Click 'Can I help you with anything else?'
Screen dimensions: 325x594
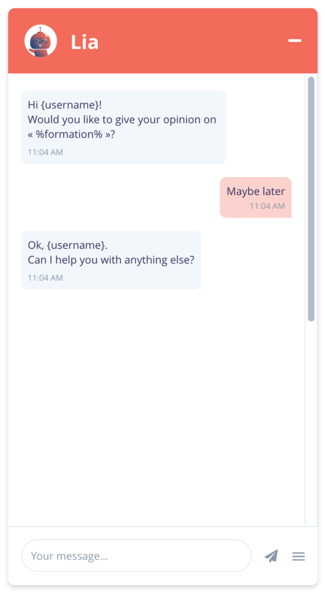pyautogui.click(x=111, y=260)
